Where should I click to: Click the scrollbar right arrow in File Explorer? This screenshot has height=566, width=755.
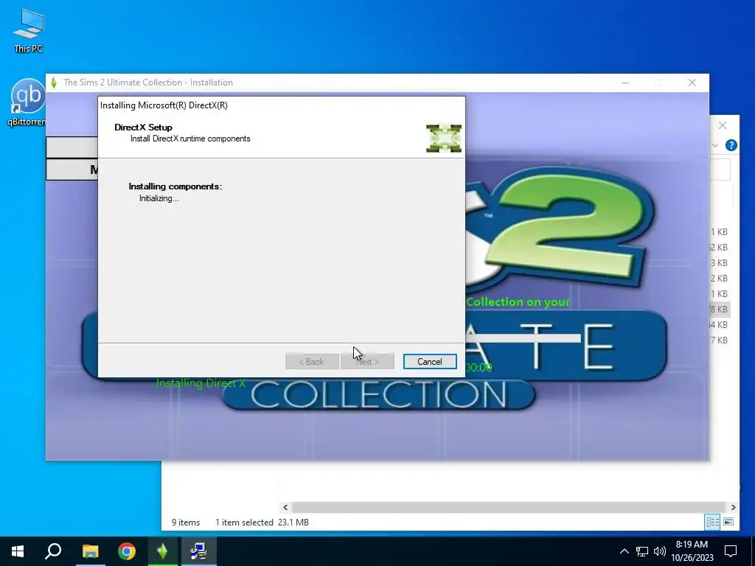click(x=733, y=507)
